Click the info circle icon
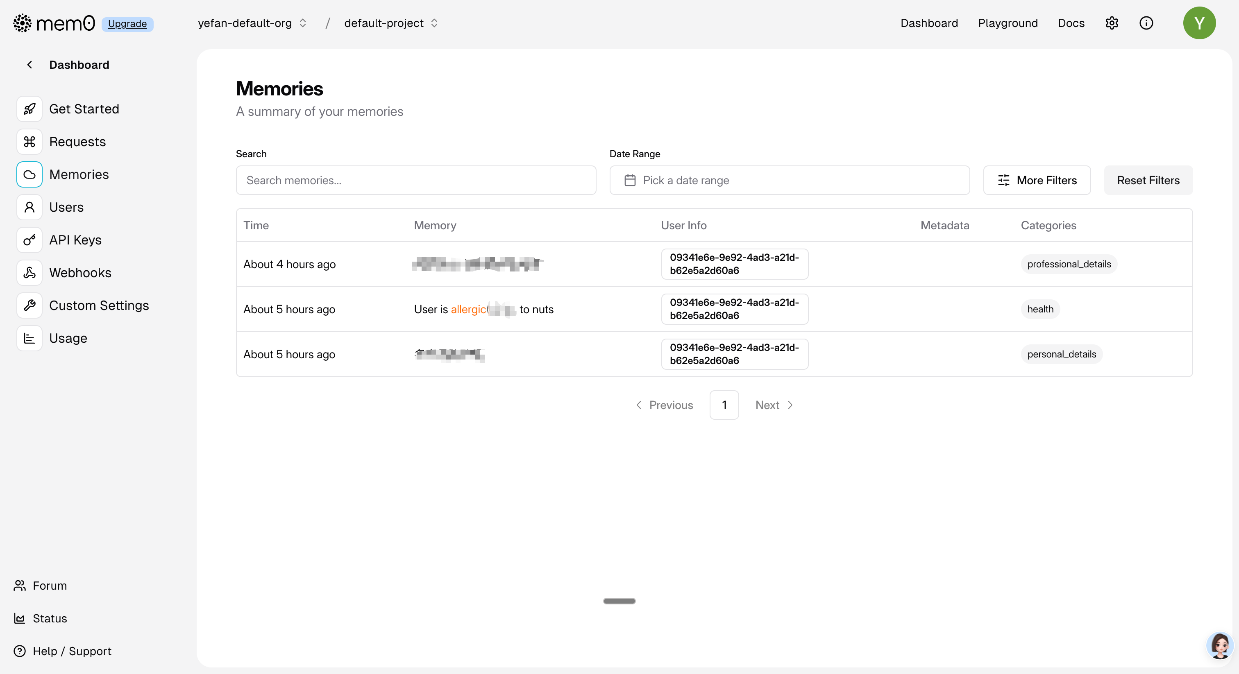This screenshot has width=1239, height=674. (x=1146, y=23)
